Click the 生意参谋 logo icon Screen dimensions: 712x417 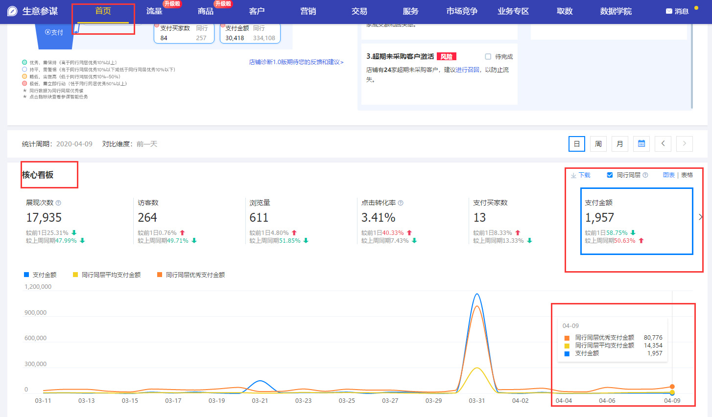click(x=13, y=11)
